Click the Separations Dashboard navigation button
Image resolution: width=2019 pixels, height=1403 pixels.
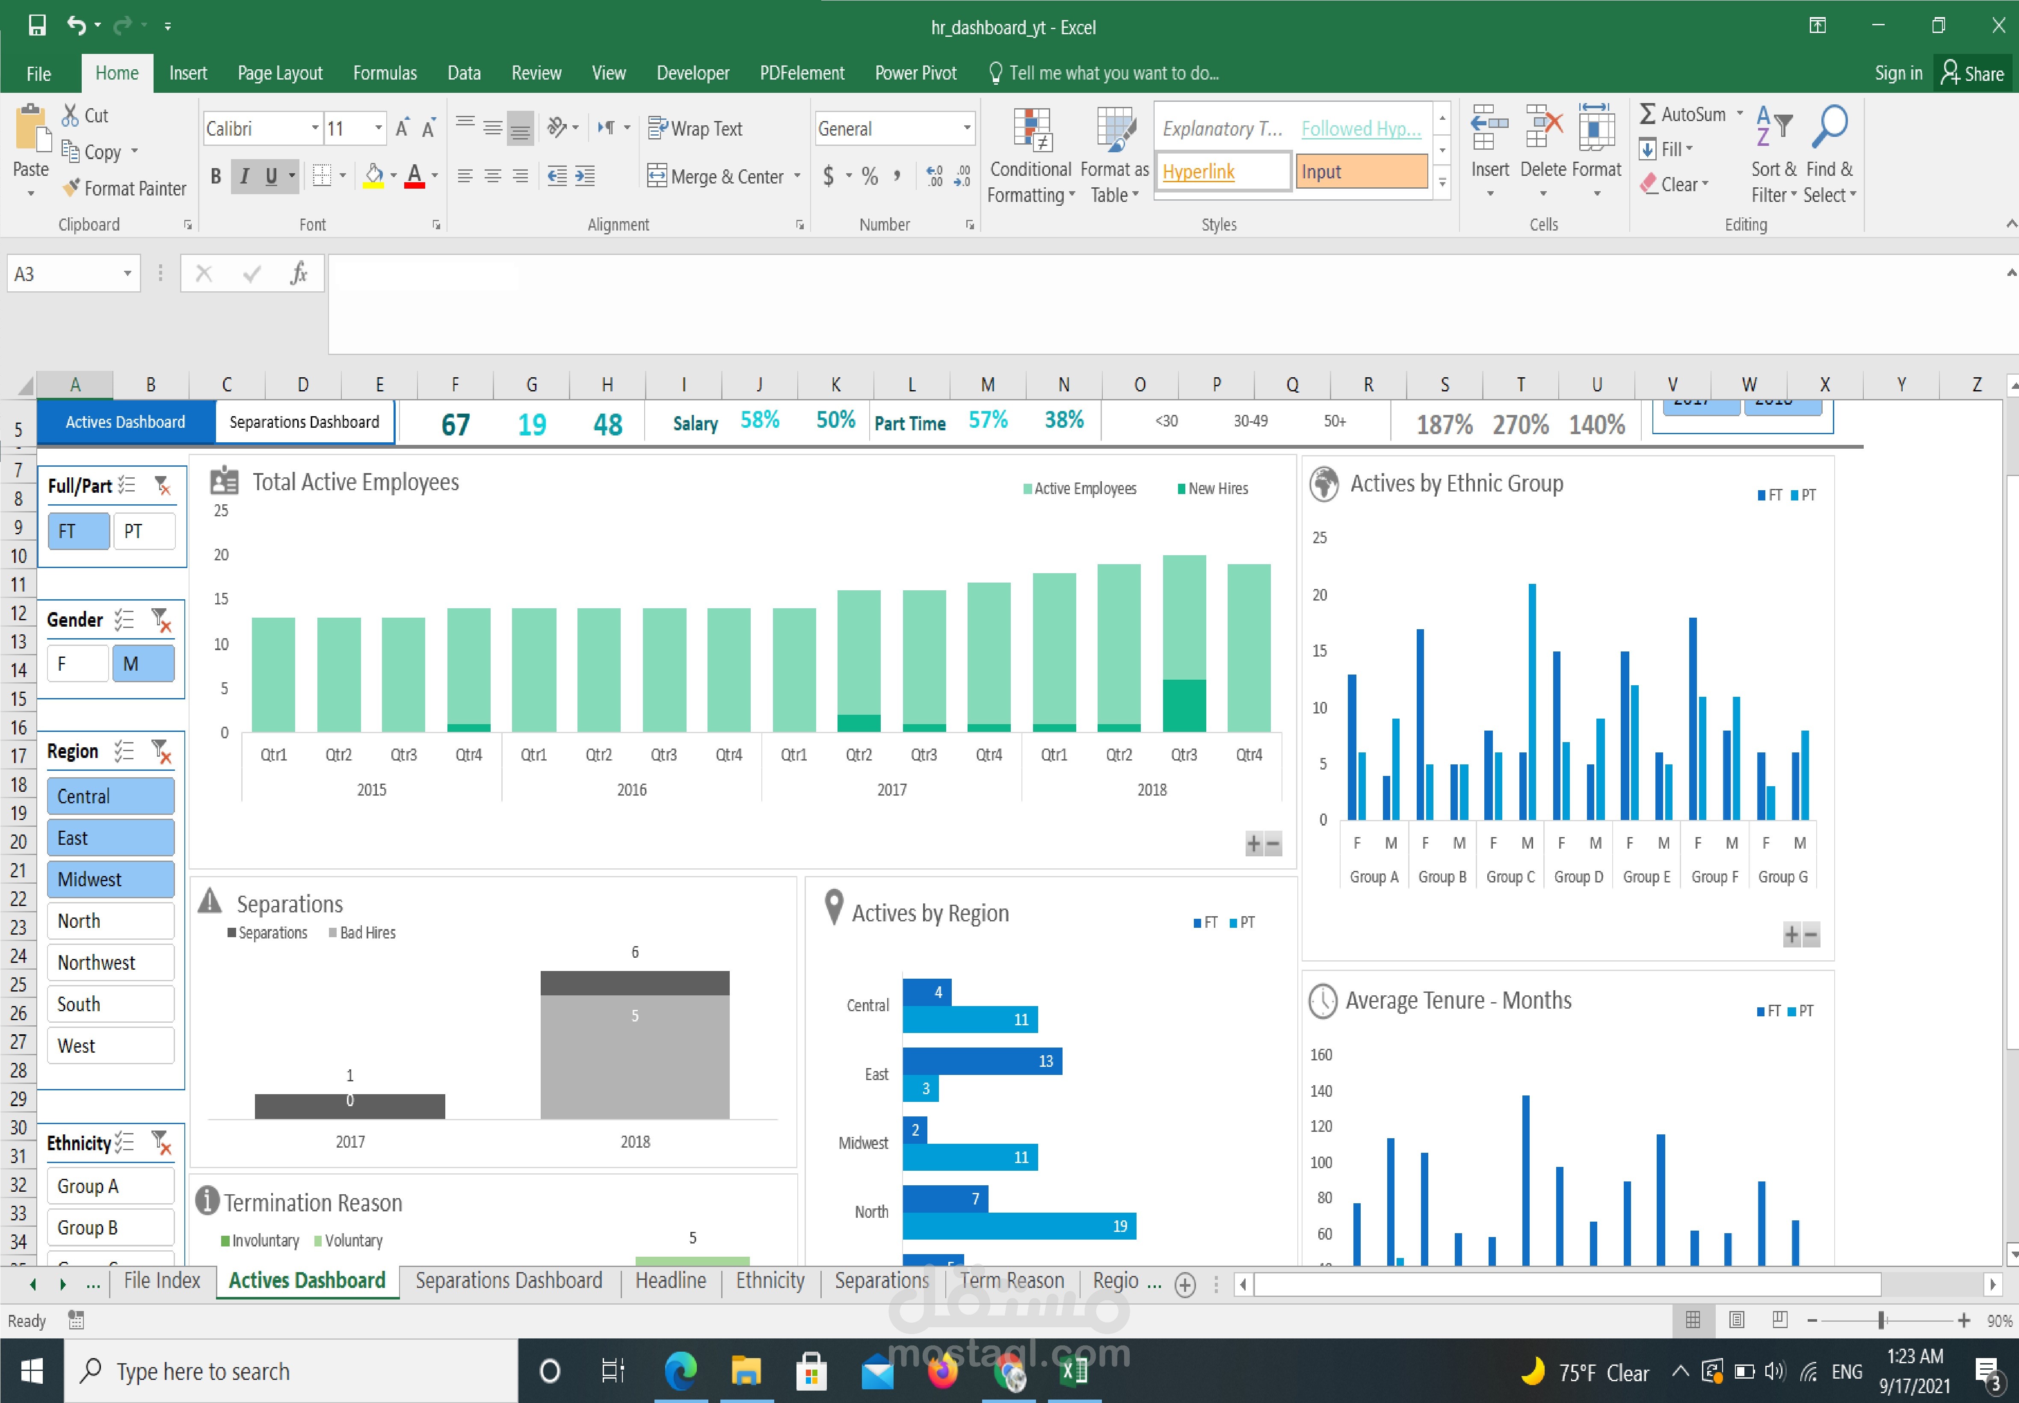[304, 422]
